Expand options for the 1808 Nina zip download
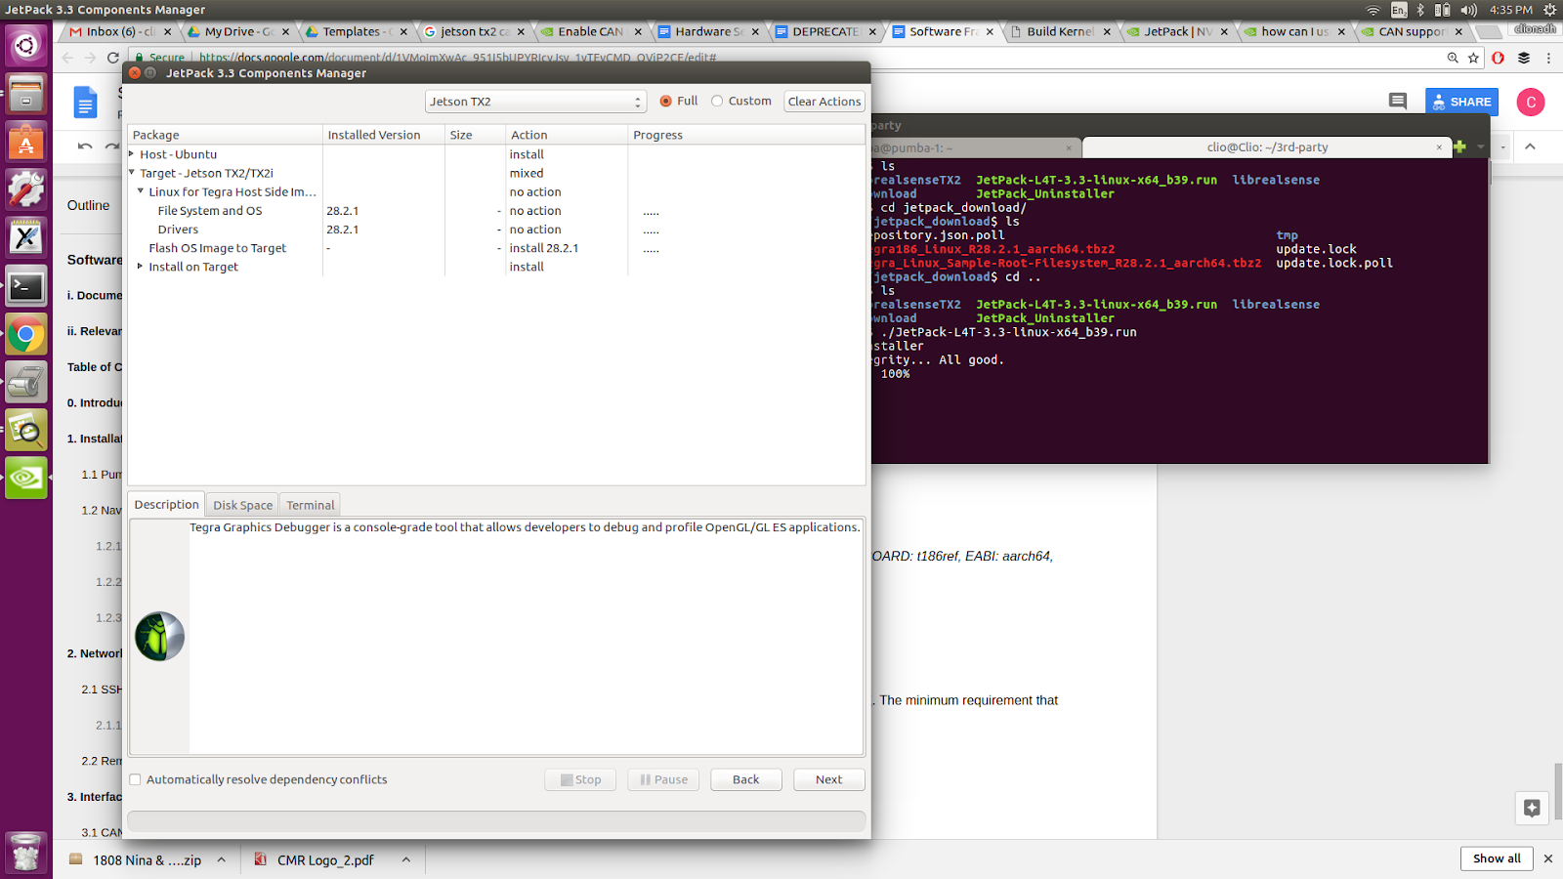Viewport: 1563px width, 879px height. tap(222, 859)
